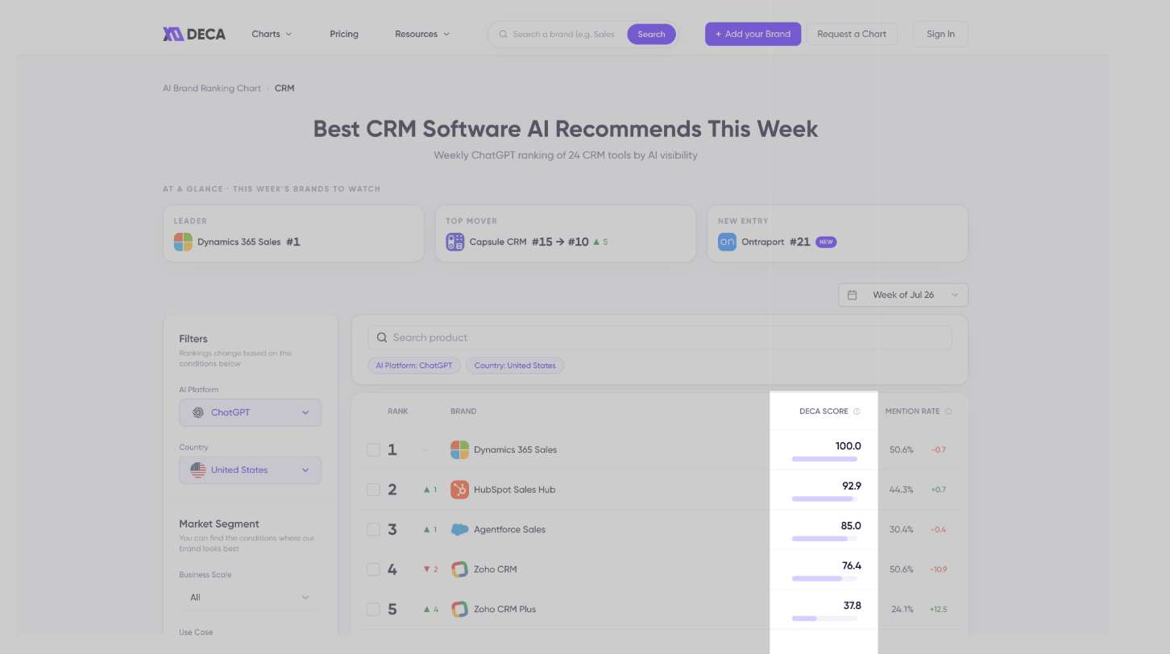The width and height of the screenshot is (1170, 654).
Task: Tick the checkbox for HubSpot Sales Hub
Action: (373, 490)
